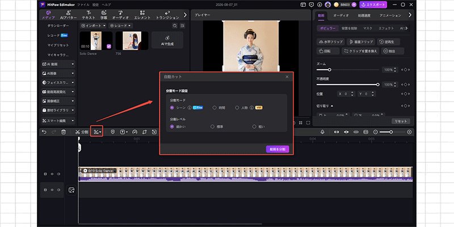454x227 pixels.
Task: Select the シーン split mode radio button
Action: click(x=172, y=107)
